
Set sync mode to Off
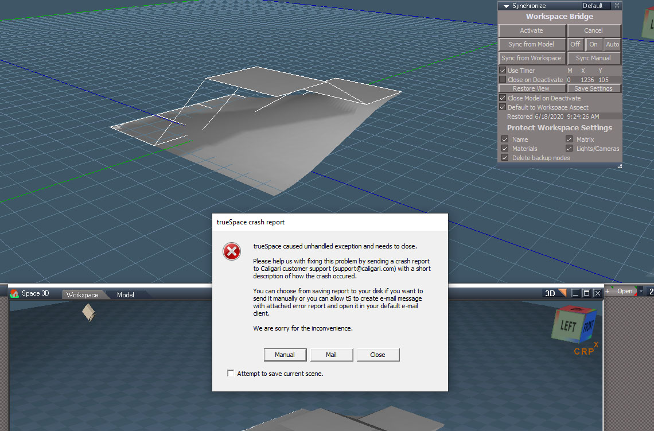click(575, 44)
